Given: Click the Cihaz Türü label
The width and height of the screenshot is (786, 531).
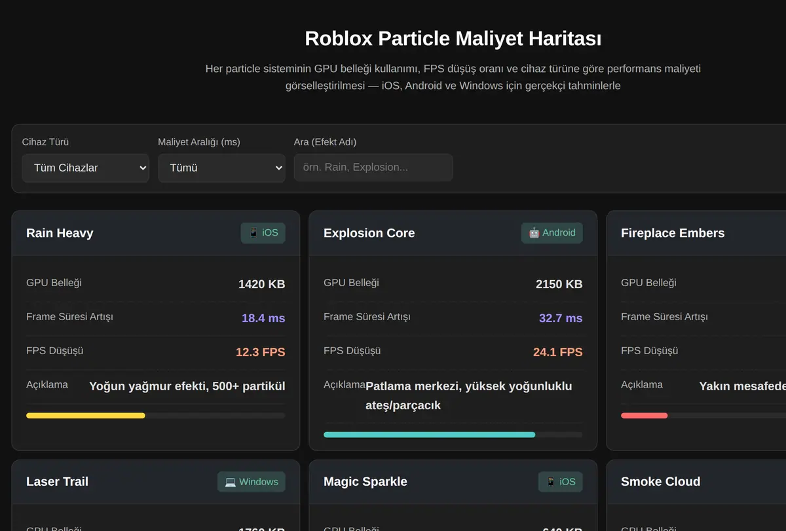Looking at the screenshot, I should [x=45, y=142].
